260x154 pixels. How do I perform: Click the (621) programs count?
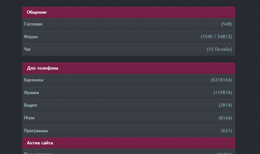point(226,131)
